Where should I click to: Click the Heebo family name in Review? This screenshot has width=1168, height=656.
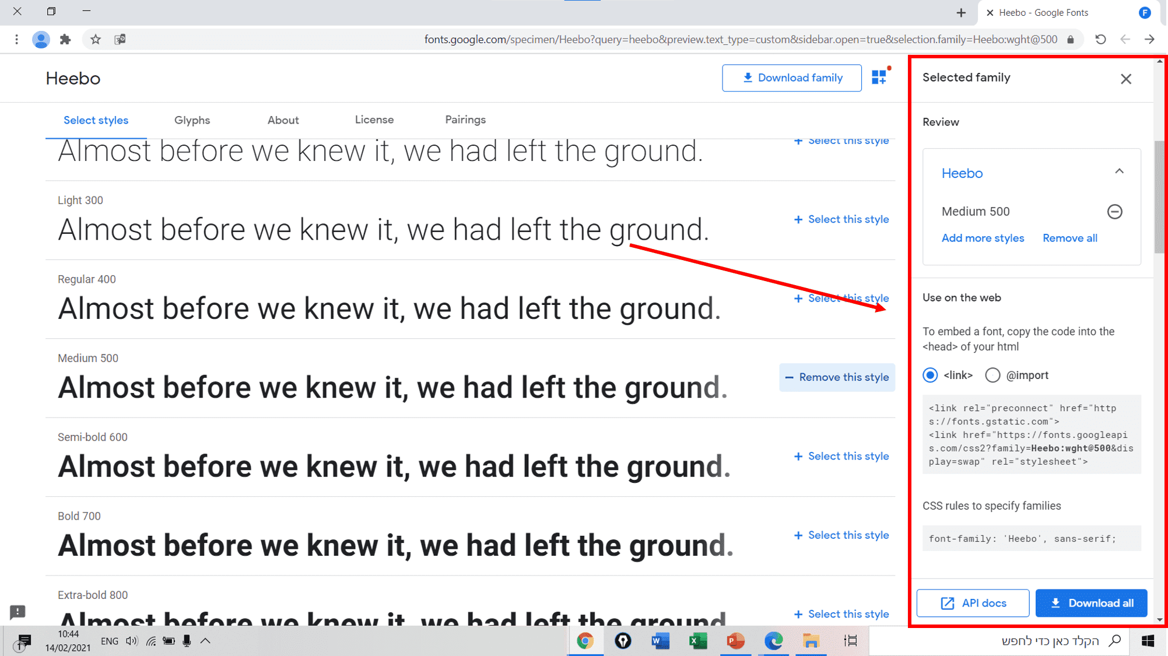pos(962,173)
